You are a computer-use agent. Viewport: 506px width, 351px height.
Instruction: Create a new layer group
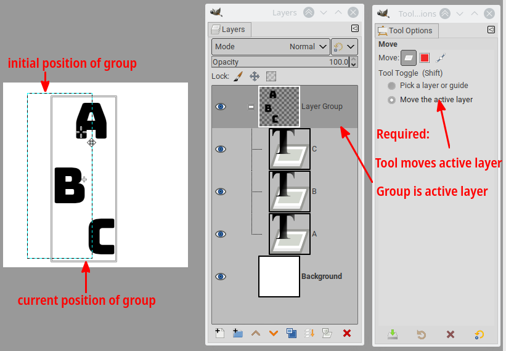238,333
